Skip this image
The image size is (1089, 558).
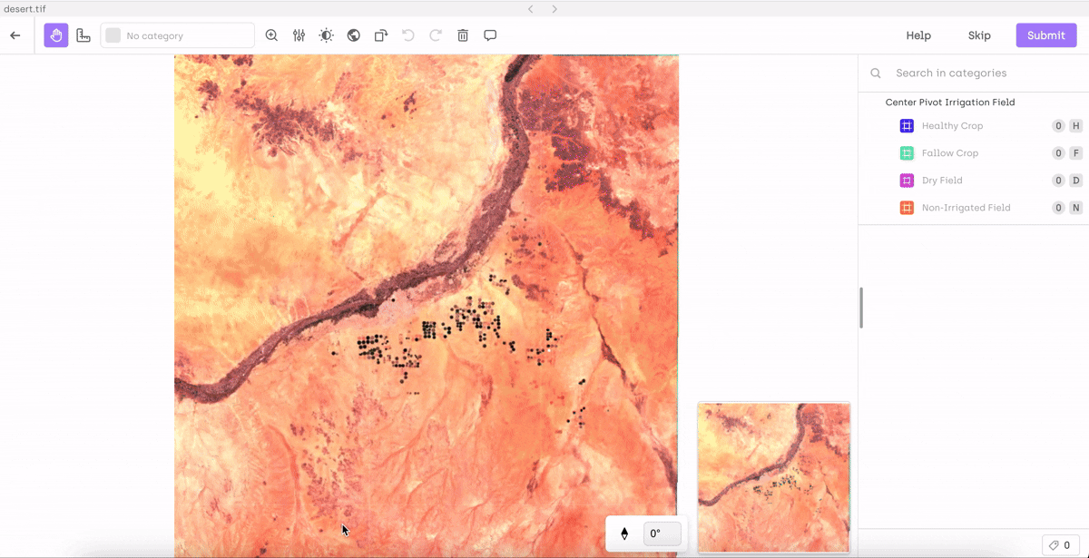tap(979, 35)
